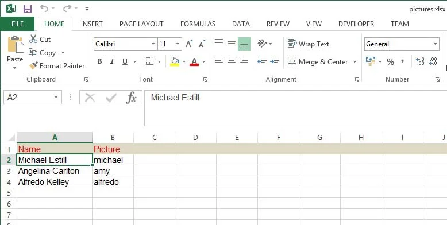This screenshot has height=225, width=447.
Task: Expand the borders options arrow
Action: pos(159,61)
